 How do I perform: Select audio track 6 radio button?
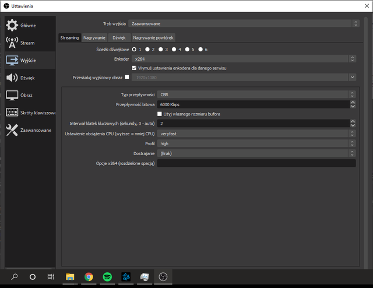200,50
